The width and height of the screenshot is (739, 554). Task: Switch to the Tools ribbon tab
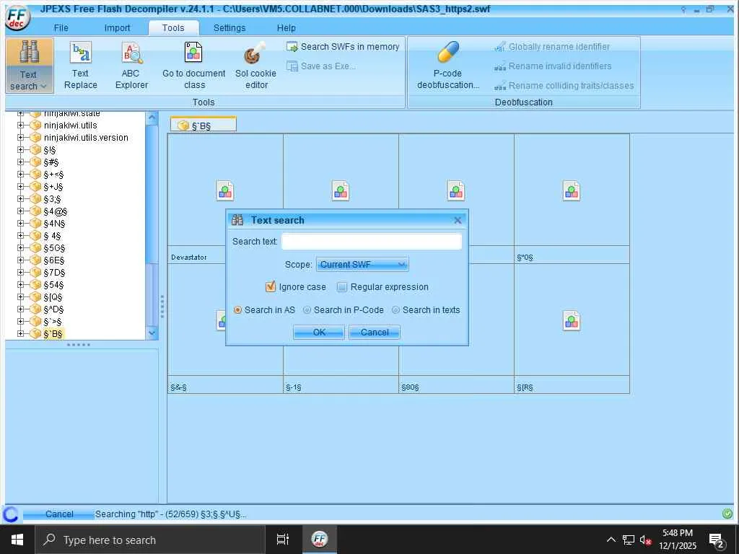pos(173,28)
